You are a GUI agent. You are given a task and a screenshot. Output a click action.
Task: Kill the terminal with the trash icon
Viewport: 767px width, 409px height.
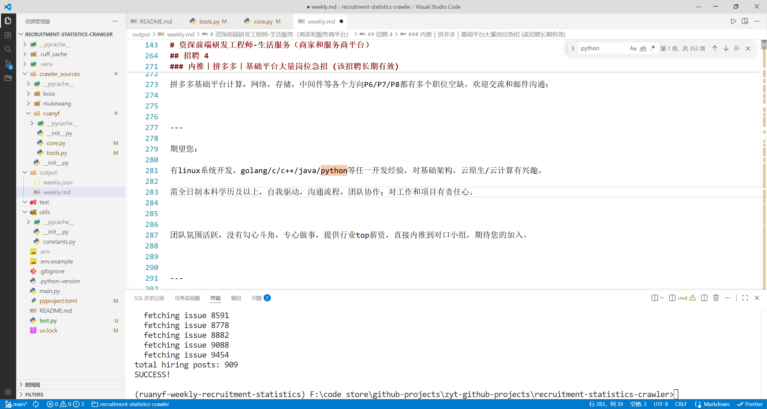[x=716, y=298]
